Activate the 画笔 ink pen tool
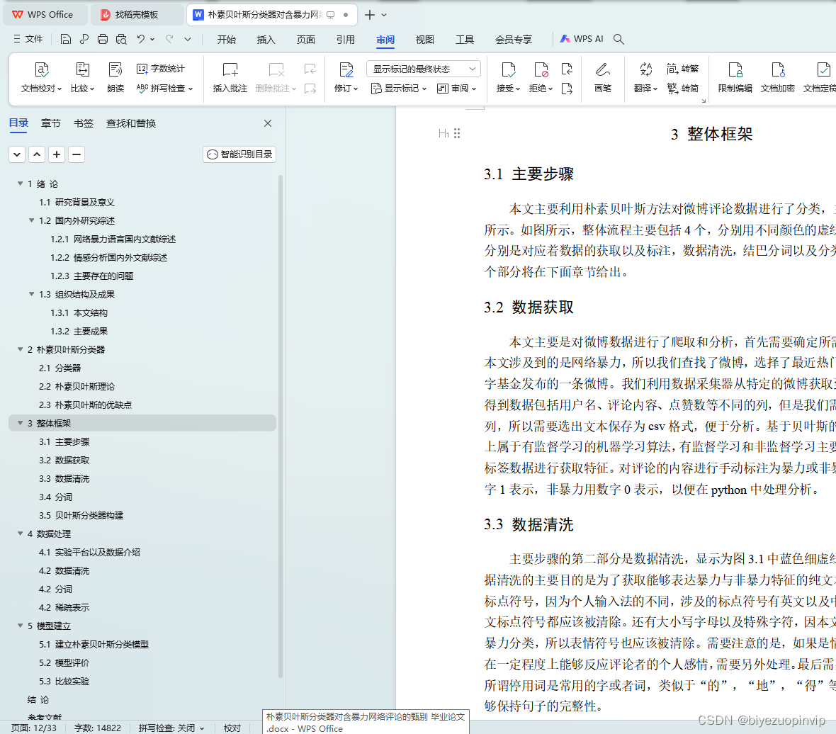The height and width of the screenshot is (734, 836). coord(602,78)
